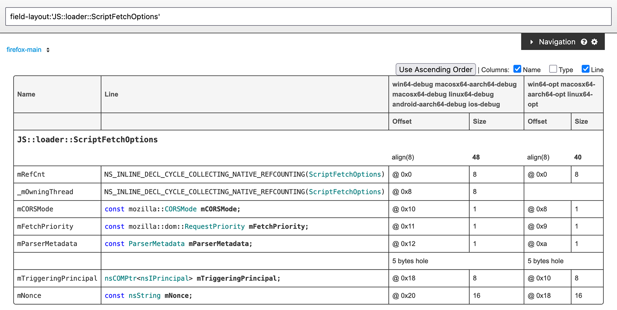Select the JS::loader::ScriptFetchOptions class heading

point(88,140)
